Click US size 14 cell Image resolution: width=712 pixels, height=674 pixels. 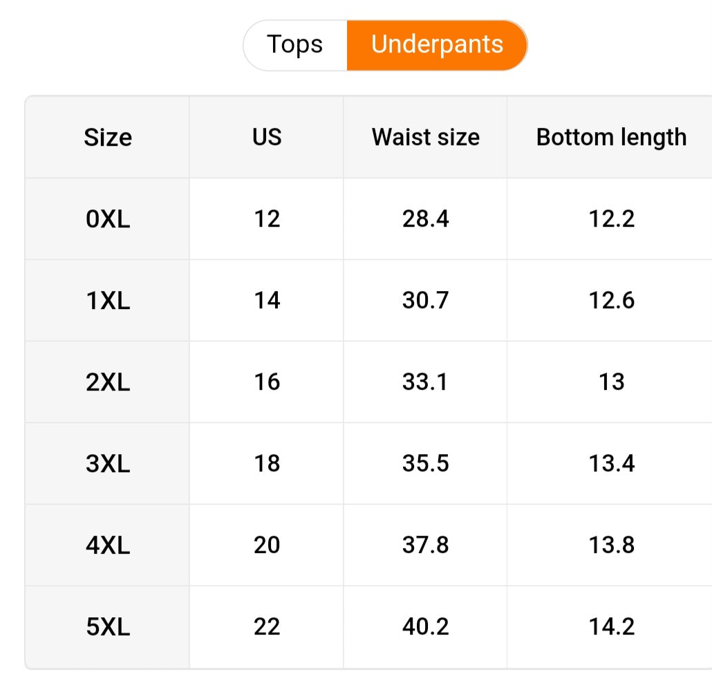[x=267, y=301]
